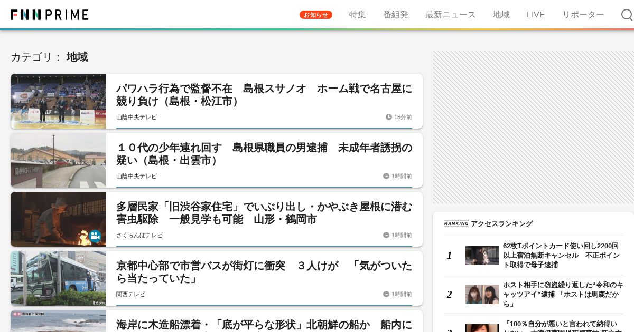The image size is (634, 332).
Task: Click the clock icon beside 15分前
Action: 389,117
